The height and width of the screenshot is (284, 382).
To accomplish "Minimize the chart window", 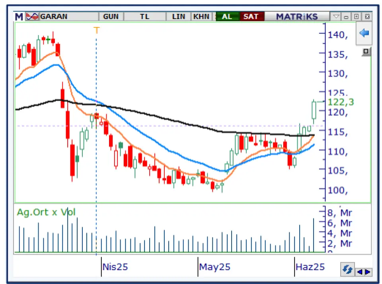I will click(346, 17).
